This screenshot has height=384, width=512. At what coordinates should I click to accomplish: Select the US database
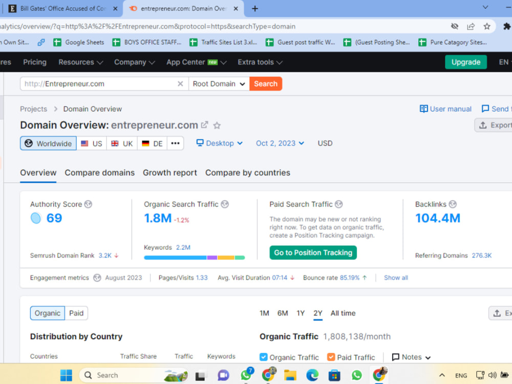(92, 143)
